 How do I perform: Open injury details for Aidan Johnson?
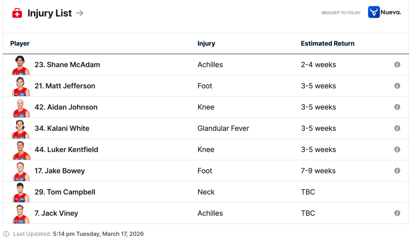pos(397,107)
